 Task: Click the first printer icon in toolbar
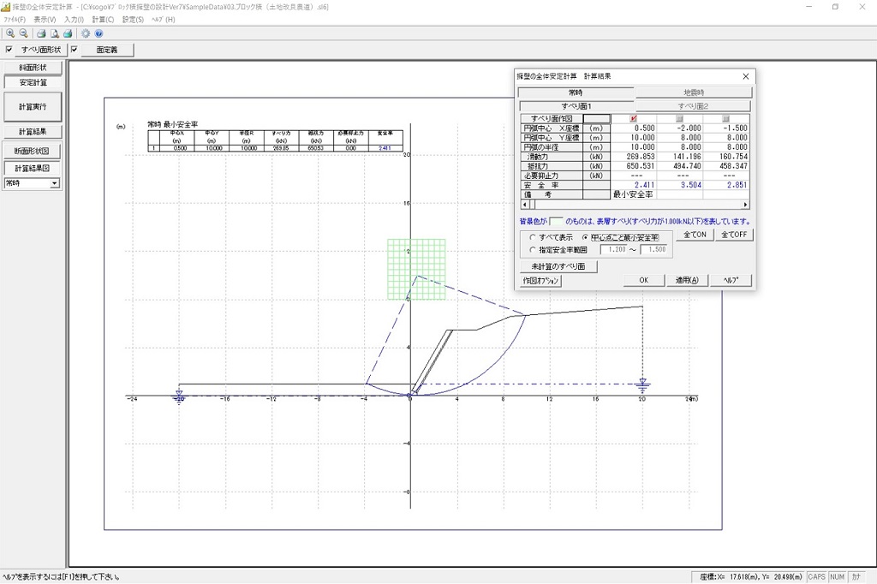point(41,33)
